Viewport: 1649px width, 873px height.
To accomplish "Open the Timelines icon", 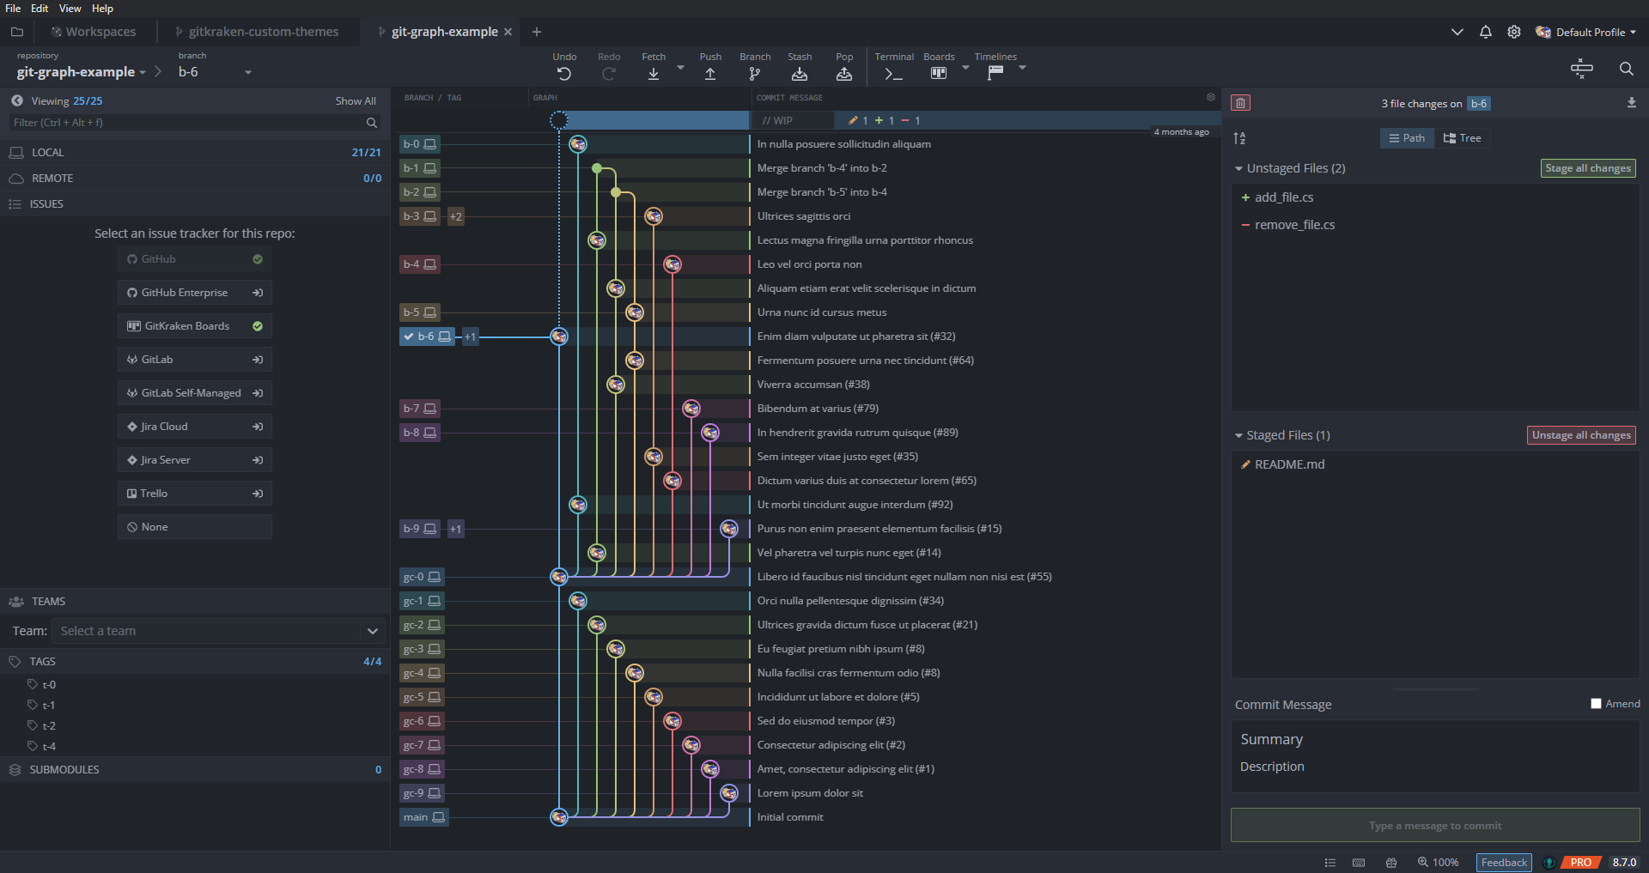I will point(995,74).
